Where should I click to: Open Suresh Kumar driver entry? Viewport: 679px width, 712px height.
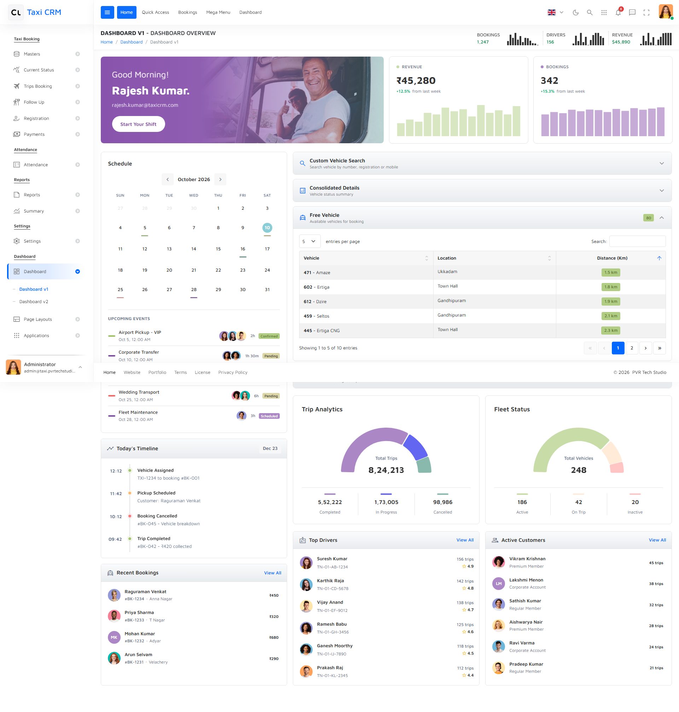coord(386,563)
